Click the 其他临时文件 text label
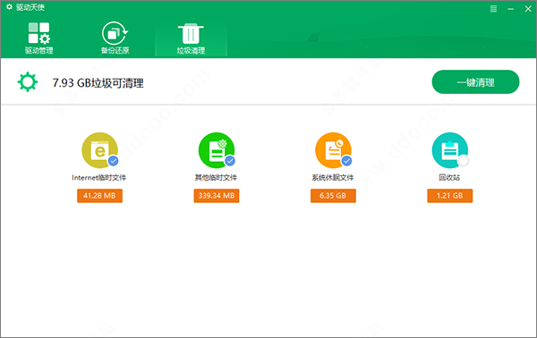This screenshot has width=537, height=338. click(x=216, y=178)
